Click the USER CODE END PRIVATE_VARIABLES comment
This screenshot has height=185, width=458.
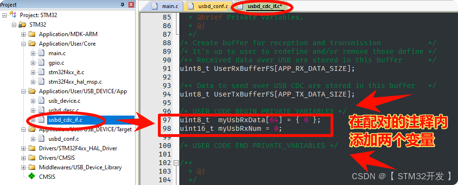(259, 146)
